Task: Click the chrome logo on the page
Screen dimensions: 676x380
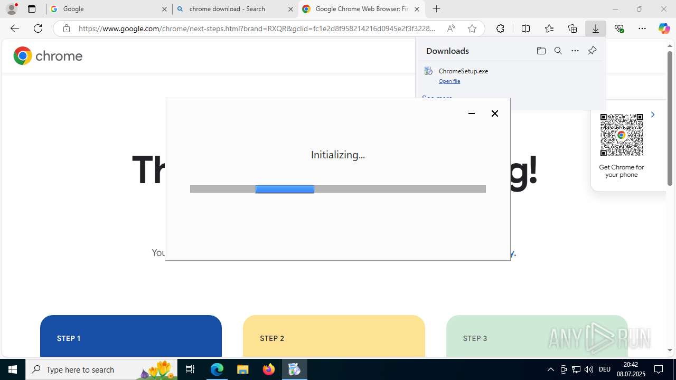Action: click(48, 56)
